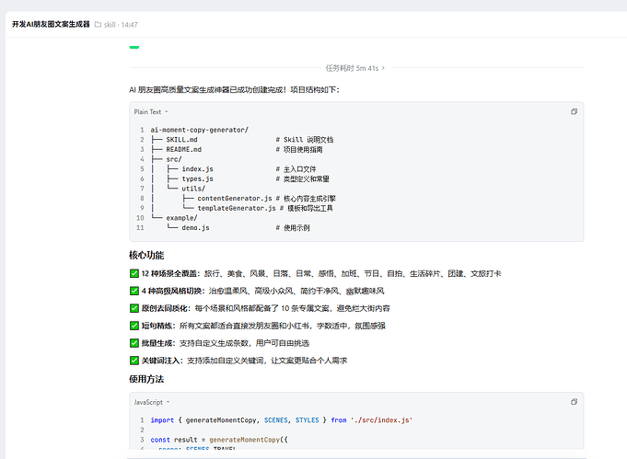Click the green check beside 关键词注入
This screenshot has width=627, height=459.
(134, 361)
